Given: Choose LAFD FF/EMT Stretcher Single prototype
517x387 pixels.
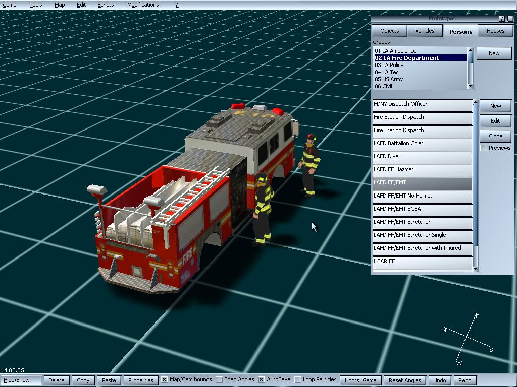Looking at the screenshot, I should [x=423, y=237].
